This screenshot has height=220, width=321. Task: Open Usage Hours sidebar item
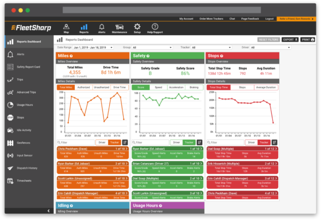point(29,105)
